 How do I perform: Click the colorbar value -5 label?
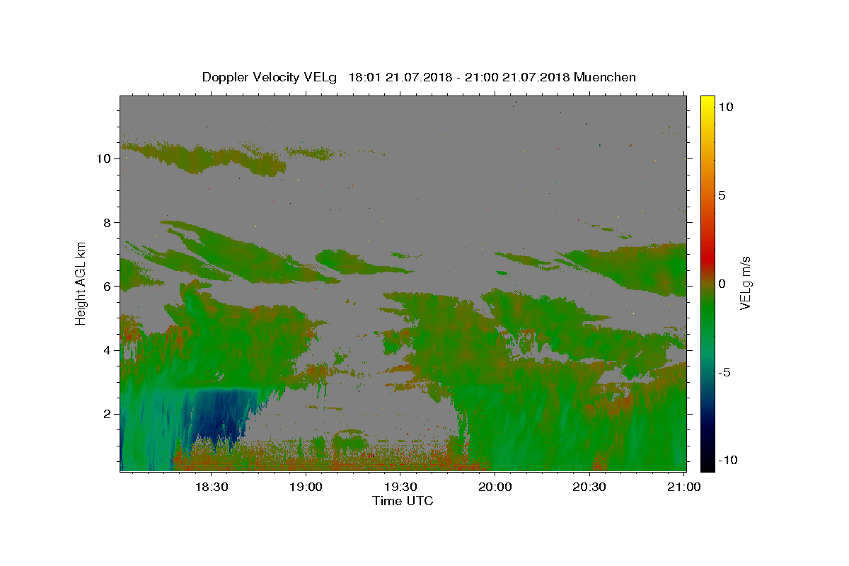724,372
